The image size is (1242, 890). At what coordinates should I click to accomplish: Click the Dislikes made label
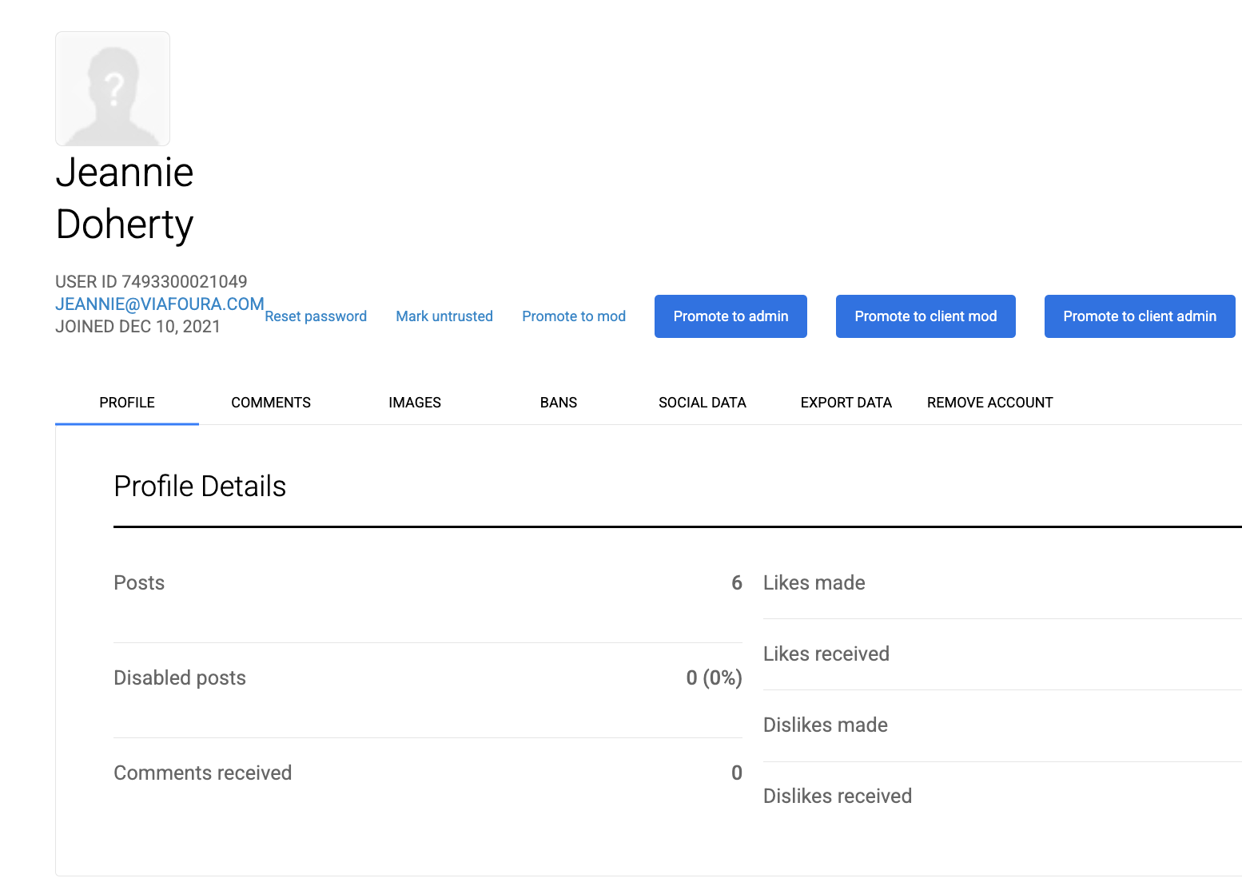pos(826,725)
